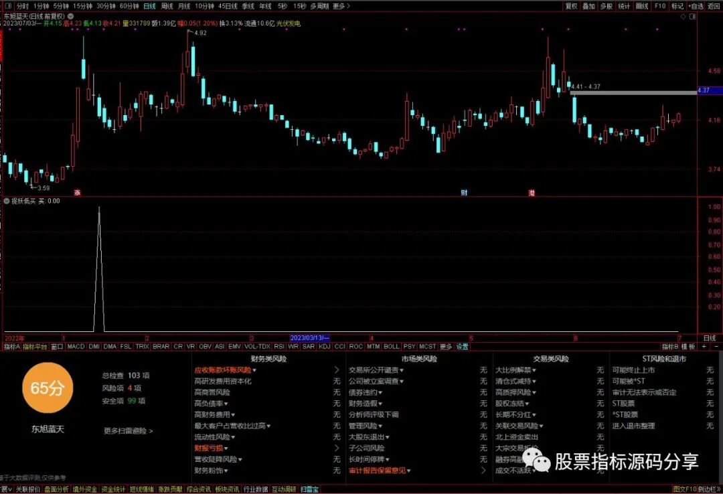This screenshot has width=723, height=494.
Task: Select BOLL indicator
Action: pos(392,346)
